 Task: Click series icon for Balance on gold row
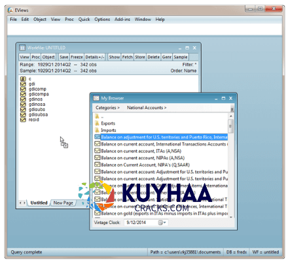click(x=98, y=213)
